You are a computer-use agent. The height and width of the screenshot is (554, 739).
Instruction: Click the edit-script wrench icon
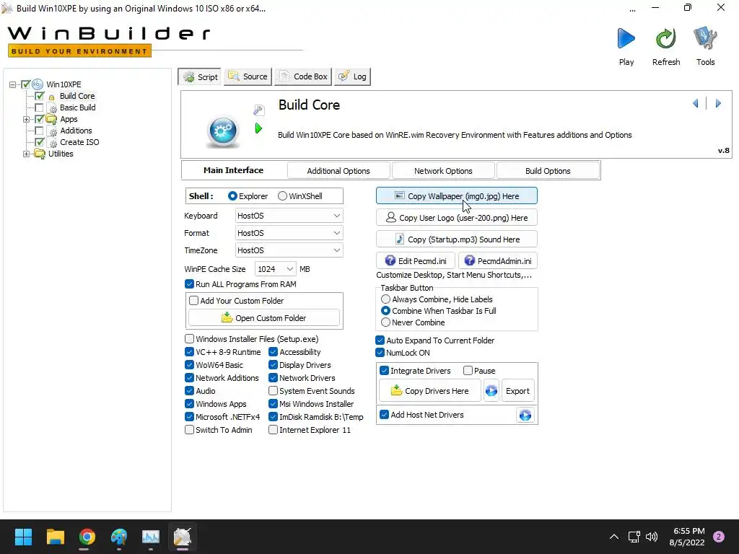259,110
